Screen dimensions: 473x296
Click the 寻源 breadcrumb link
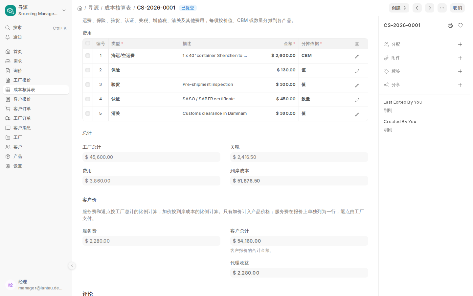tap(93, 8)
